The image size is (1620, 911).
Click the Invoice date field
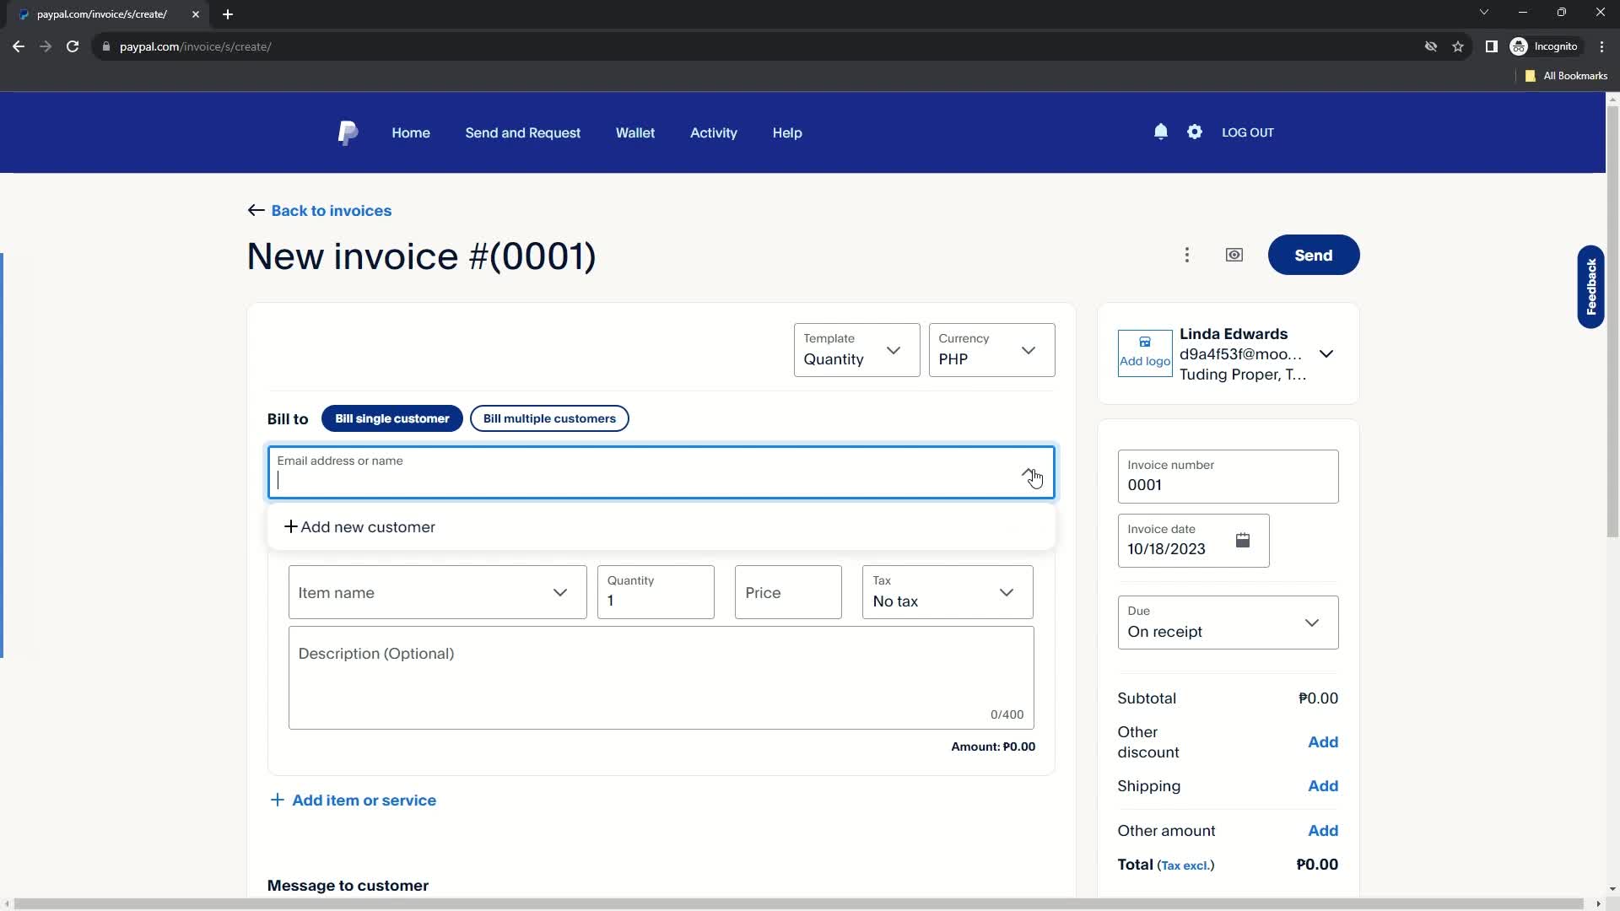[1193, 541]
